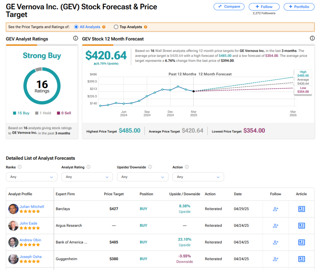The height and width of the screenshot is (270, 317).
Task: Follow GE Vernova stock
Action: coord(264,7)
